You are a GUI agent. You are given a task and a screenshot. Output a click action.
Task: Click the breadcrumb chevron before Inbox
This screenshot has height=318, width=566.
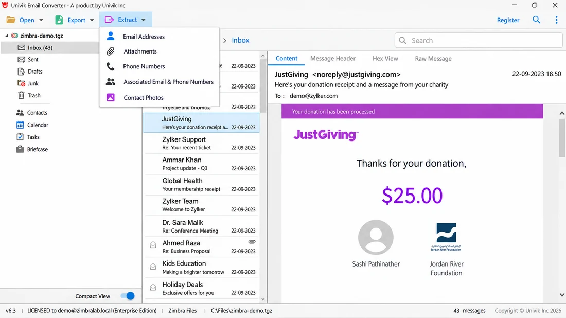[224, 41]
